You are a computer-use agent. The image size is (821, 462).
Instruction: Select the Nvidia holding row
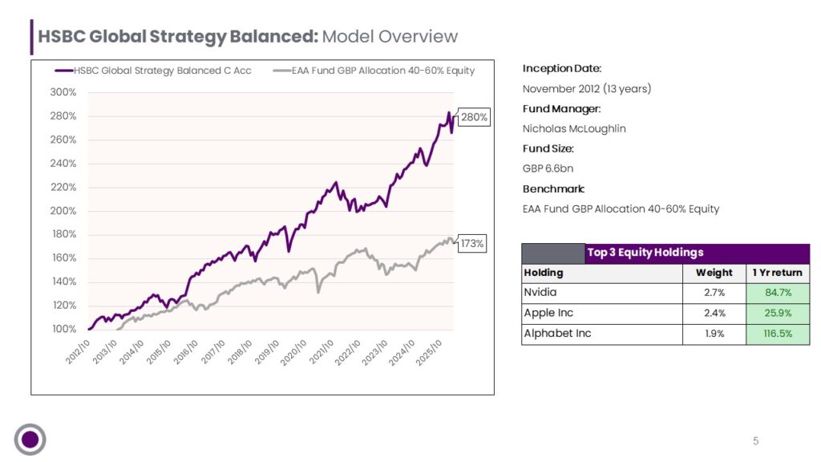[x=665, y=293]
